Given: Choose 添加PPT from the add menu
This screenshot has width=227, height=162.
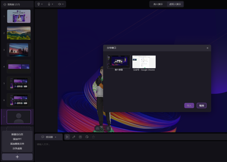Looking at the screenshot, I should pos(17,139).
